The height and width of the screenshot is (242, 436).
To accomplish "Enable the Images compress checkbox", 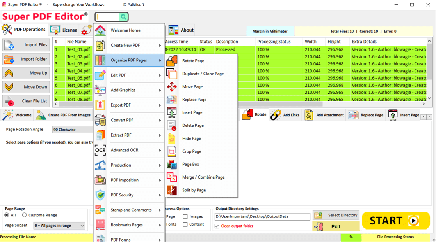I will tap(185, 217).
